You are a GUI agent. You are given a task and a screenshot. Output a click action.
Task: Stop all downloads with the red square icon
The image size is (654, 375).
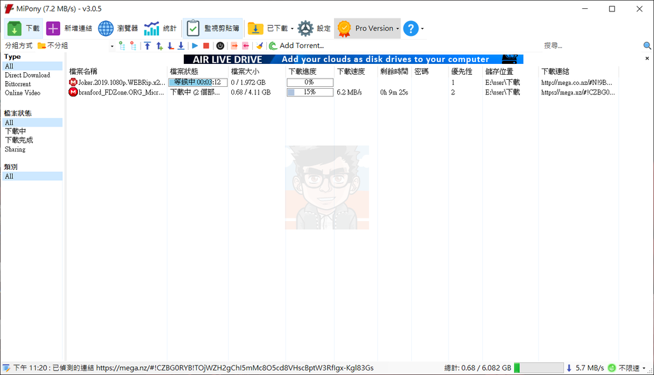pos(206,45)
